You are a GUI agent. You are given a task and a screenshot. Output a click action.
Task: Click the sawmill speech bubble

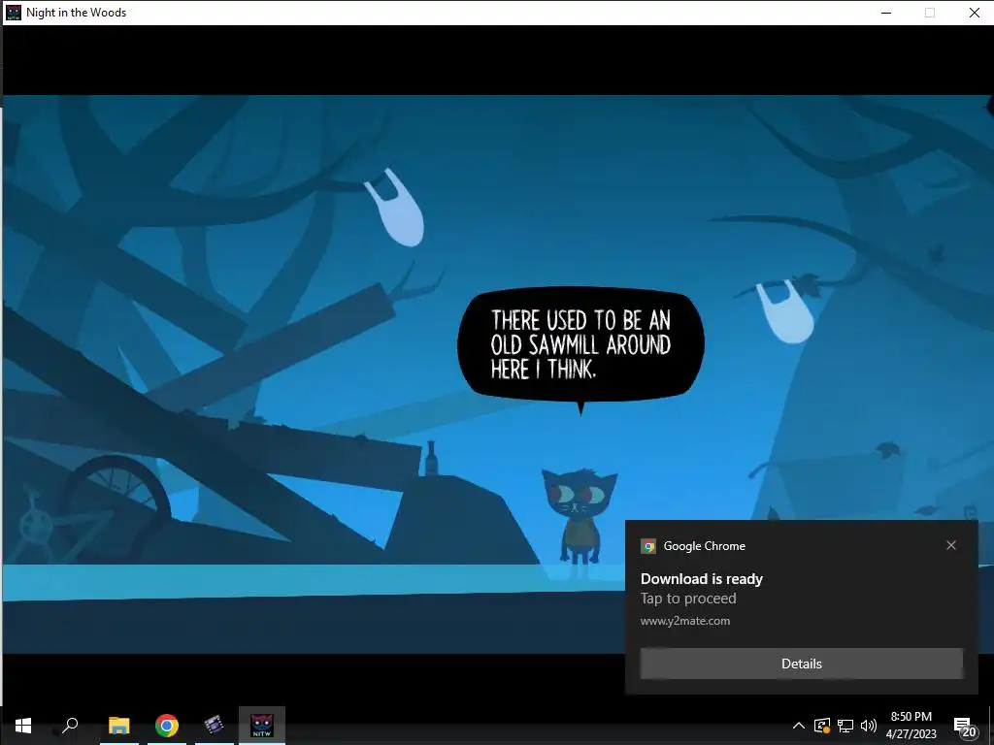(580, 346)
